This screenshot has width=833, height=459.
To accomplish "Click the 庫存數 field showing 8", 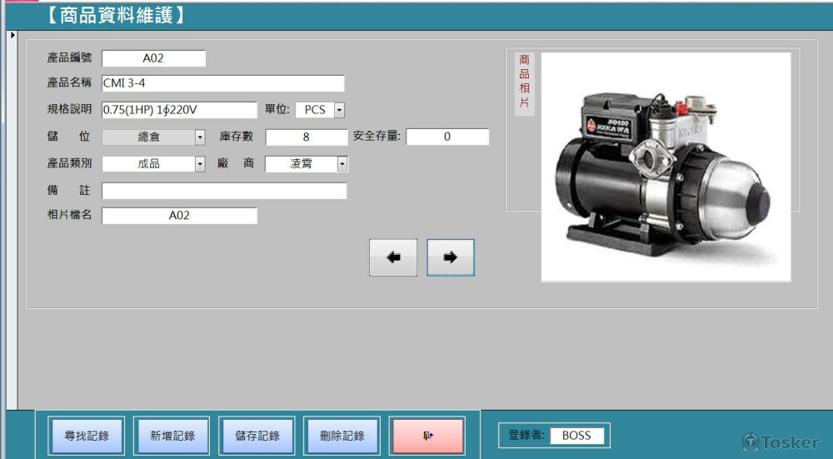I will 307,137.
